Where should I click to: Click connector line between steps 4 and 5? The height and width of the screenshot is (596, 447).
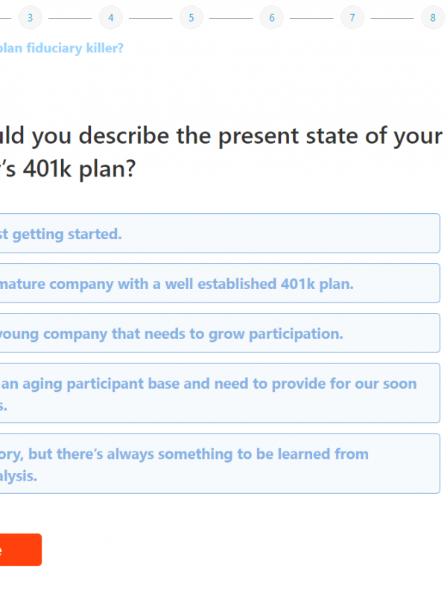150,17
